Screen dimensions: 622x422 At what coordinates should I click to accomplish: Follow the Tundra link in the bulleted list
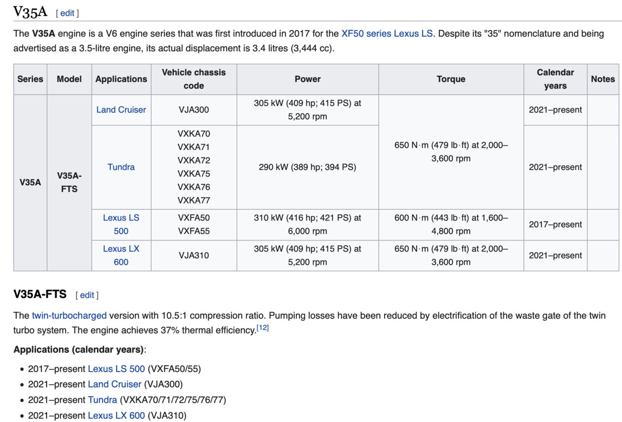[103, 400]
